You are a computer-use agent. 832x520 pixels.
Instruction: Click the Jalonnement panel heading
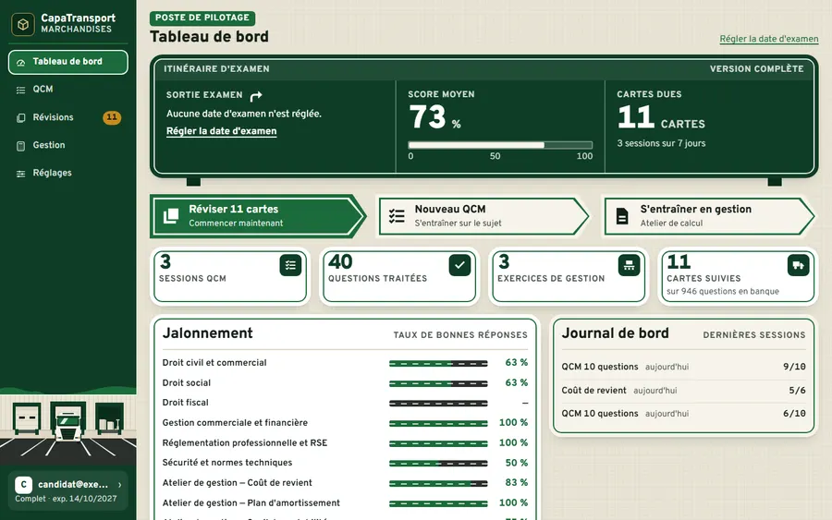[207, 333]
